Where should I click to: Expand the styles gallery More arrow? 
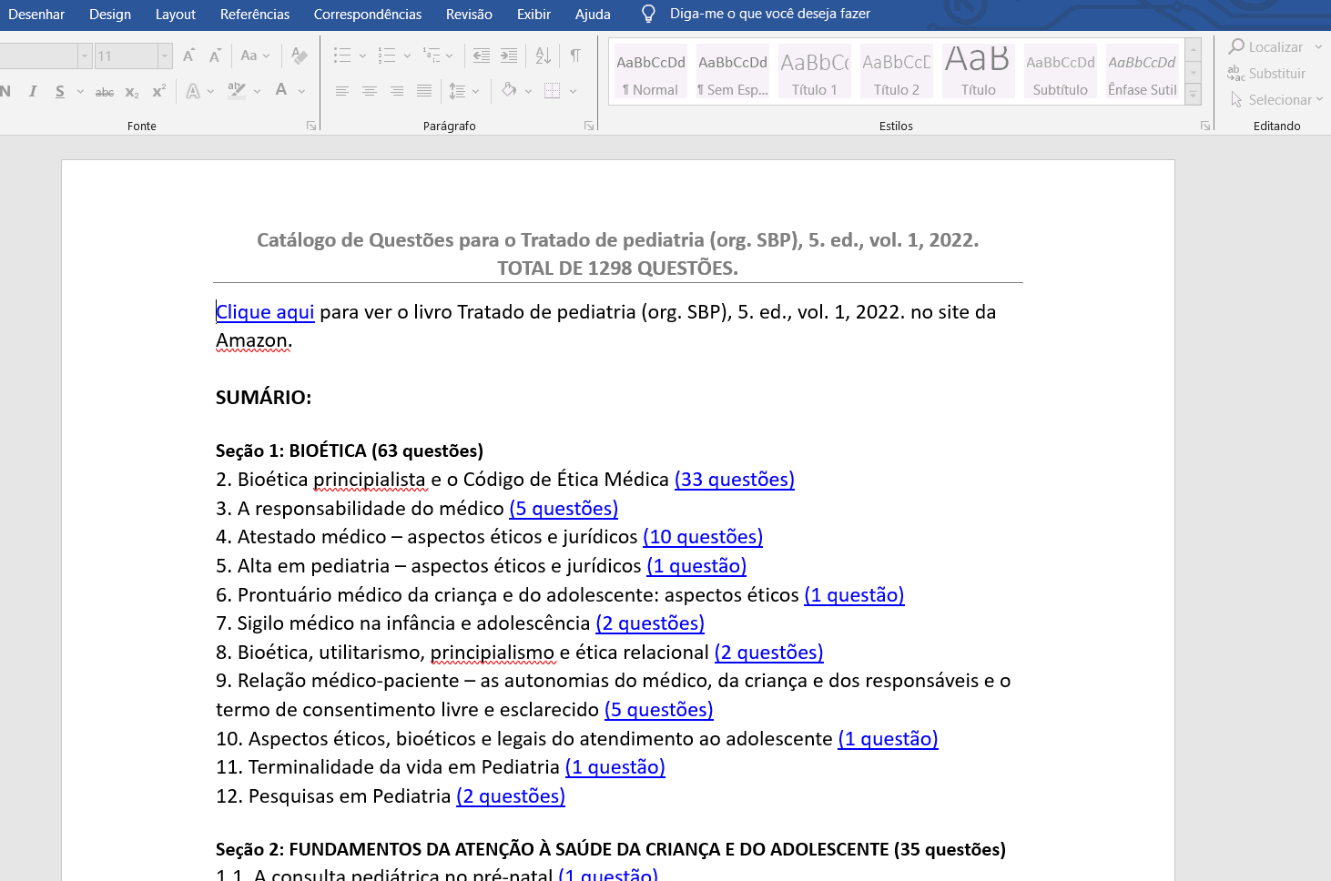(1194, 94)
